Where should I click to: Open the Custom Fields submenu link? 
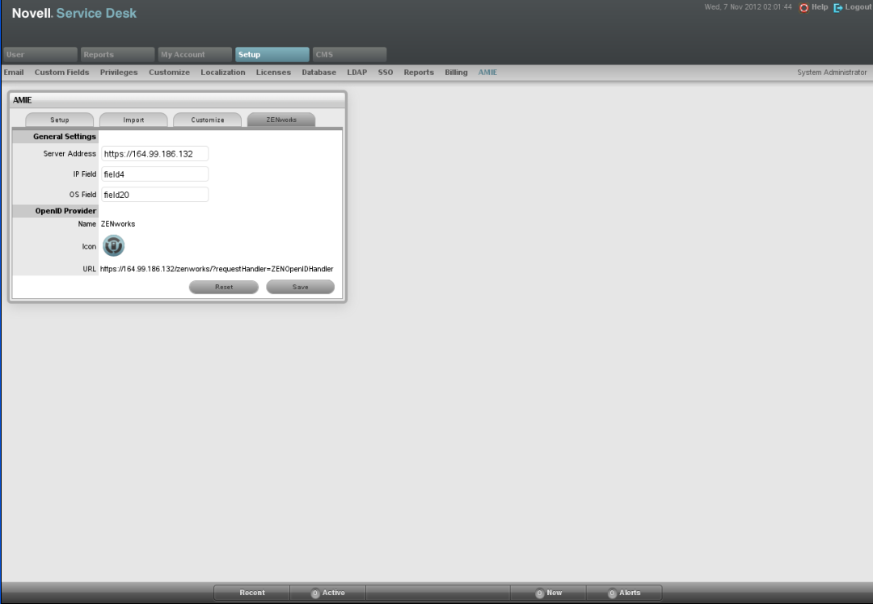pyautogui.click(x=61, y=73)
